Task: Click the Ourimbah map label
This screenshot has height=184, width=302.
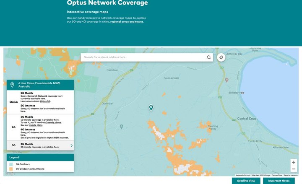Action: click(107, 104)
